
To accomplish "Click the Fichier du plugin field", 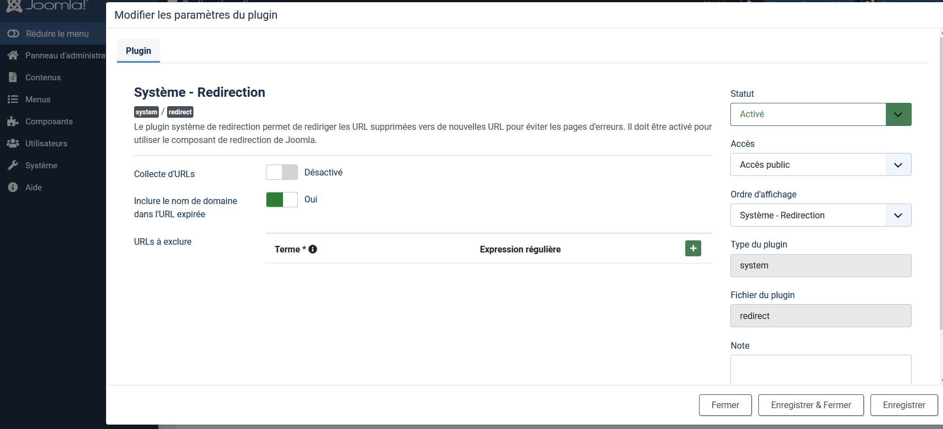I will (x=820, y=316).
